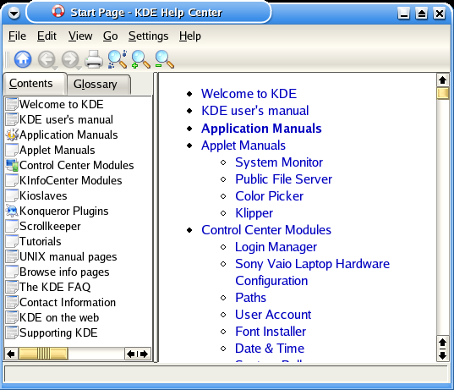Click the KInfoCenter Modules folder icon
Screen dimensions: 454x390
(x=12, y=180)
